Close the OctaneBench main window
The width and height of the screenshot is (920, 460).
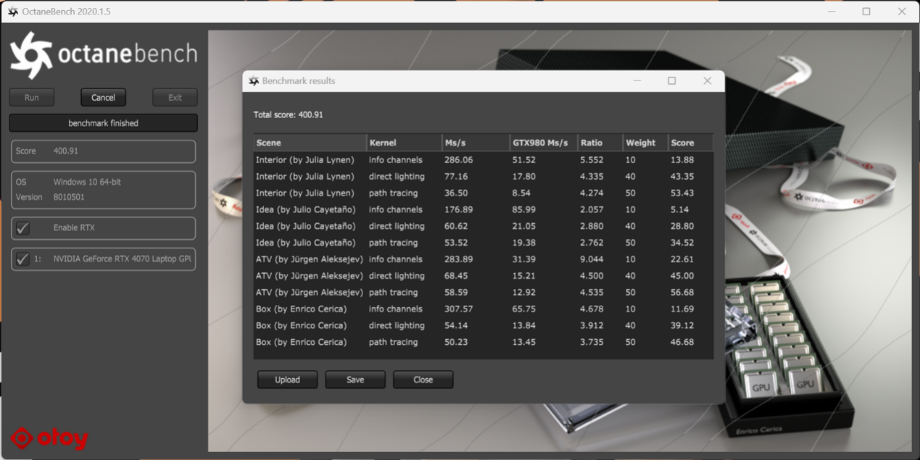[901, 12]
